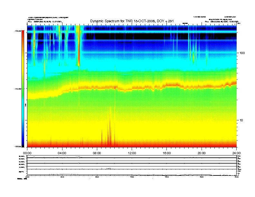Screen dimensions: 255x197
Task: Click the 12:00 time axis label
Action: pyautogui.click(x=132, y=153)
